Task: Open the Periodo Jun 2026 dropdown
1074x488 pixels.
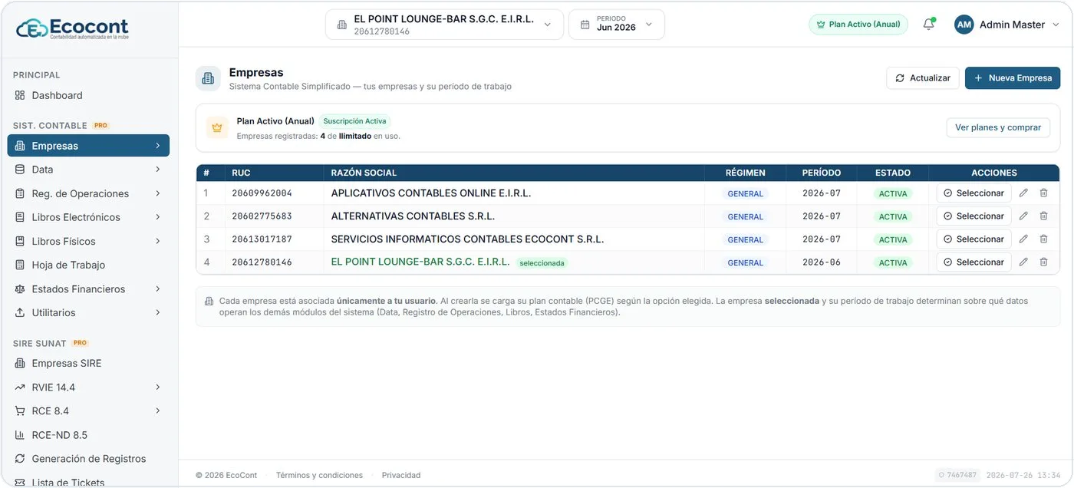Action: 616,25
